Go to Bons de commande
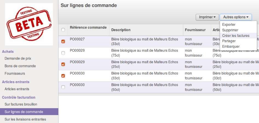The height and width of the screenshot is (123, 259). pos(20,66)
